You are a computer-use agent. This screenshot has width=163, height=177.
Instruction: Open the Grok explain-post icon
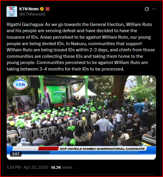click(147, 9)
